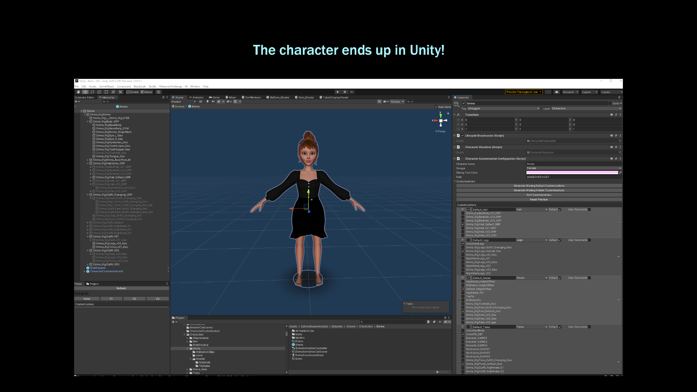Open custom editor tools wrench icon
Viewport: 697px width, 392px height.
pyautogui.click(x=120, y=92)
